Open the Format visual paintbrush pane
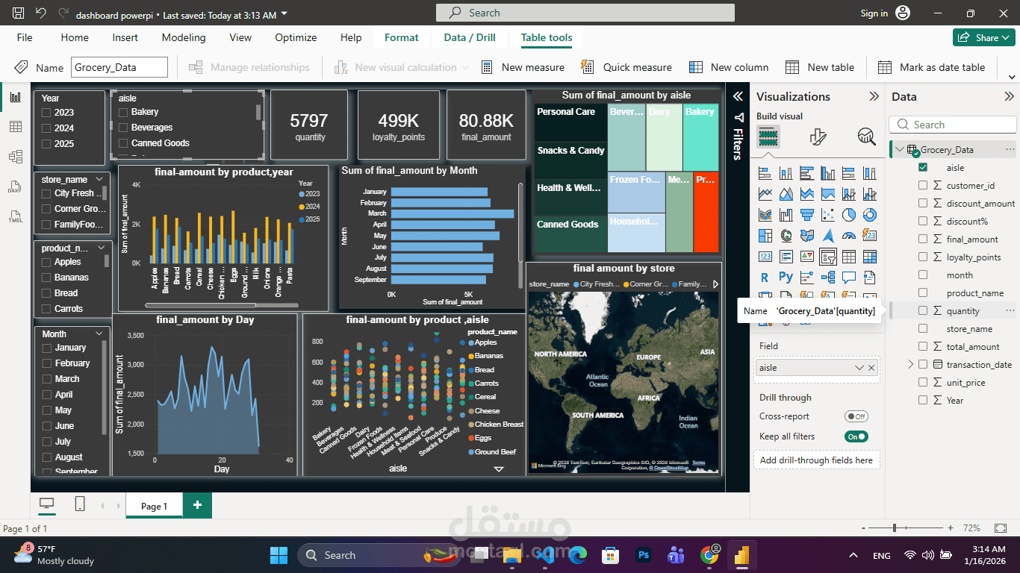This screenshot has height=573, width=1020. point(818,137)
